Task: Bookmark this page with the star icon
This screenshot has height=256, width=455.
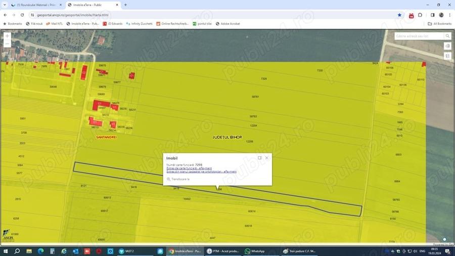Action: [399, 15]
